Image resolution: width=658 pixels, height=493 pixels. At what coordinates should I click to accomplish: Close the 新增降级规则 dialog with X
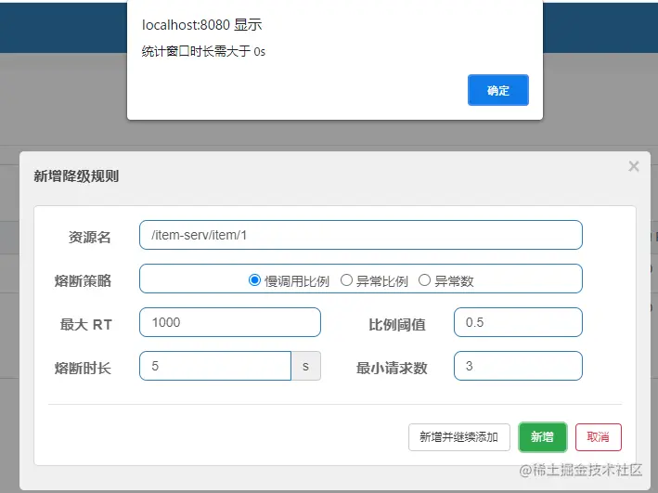[634, 166]
